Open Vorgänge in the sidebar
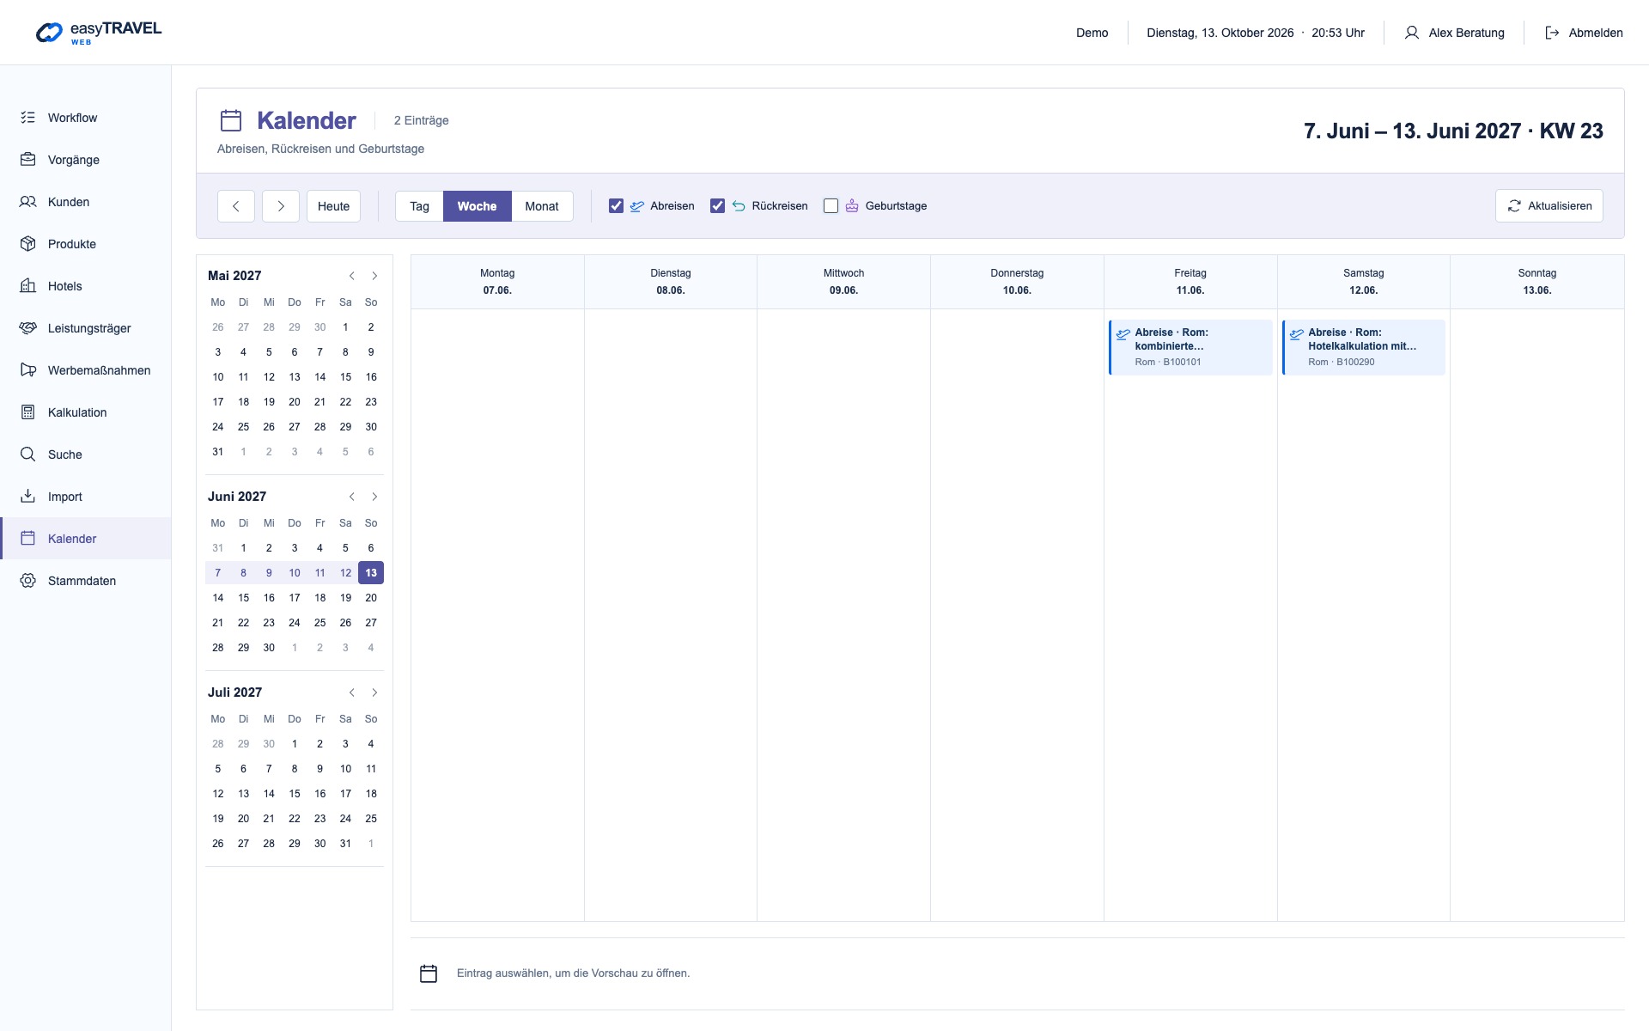This screenshot has height=1031, width=1649. coord(86,160)
